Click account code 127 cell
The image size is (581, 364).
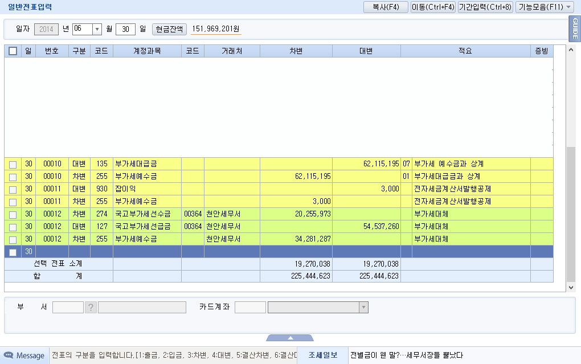pos(102,227)
